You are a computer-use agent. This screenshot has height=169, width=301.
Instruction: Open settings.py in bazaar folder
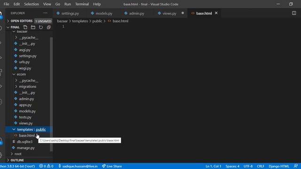coord(28,56)
